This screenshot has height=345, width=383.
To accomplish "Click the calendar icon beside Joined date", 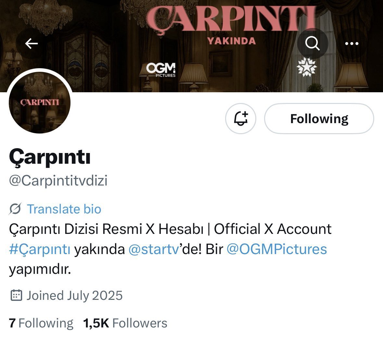I will point(16,295).
